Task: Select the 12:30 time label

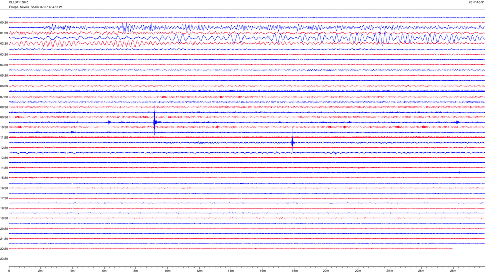Action: (x=4, y=148)
